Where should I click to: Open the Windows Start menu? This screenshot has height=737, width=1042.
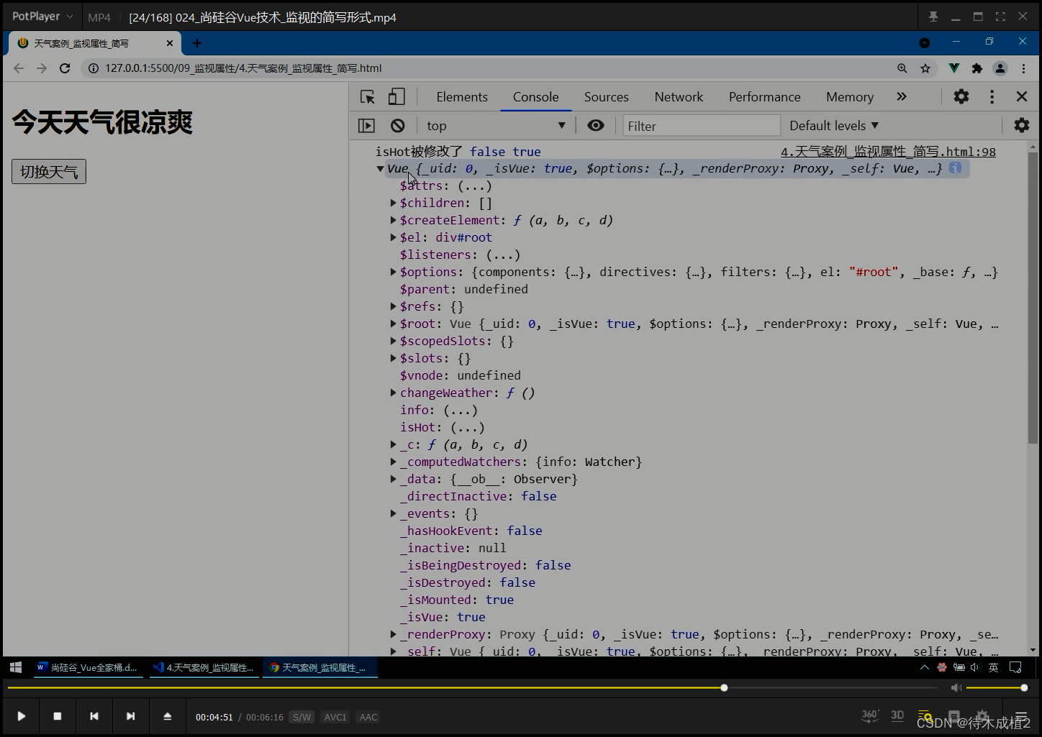16,667
